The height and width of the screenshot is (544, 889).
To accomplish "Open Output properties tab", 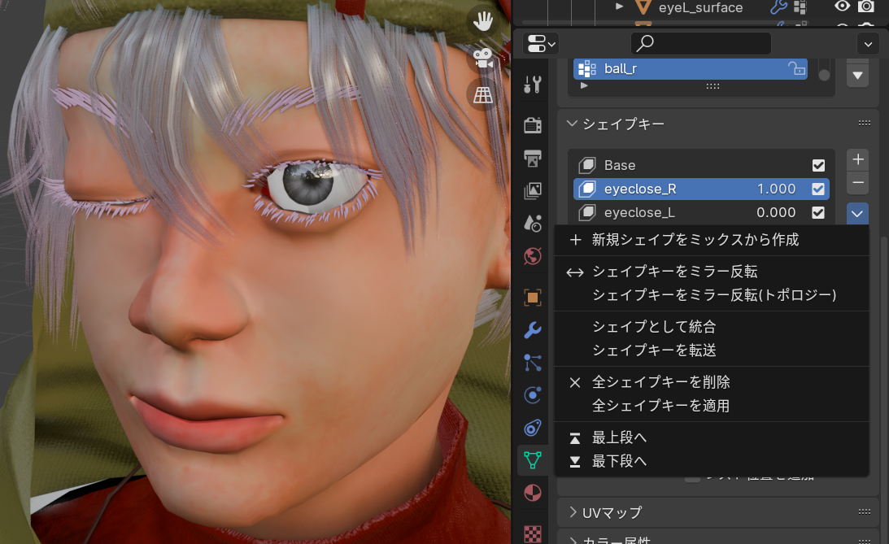I will (x=533, y=158).
